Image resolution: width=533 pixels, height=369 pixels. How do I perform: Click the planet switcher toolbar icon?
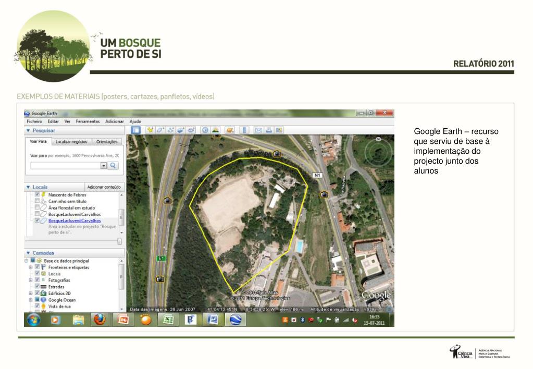pyautogui.click(x=230, y=130)
